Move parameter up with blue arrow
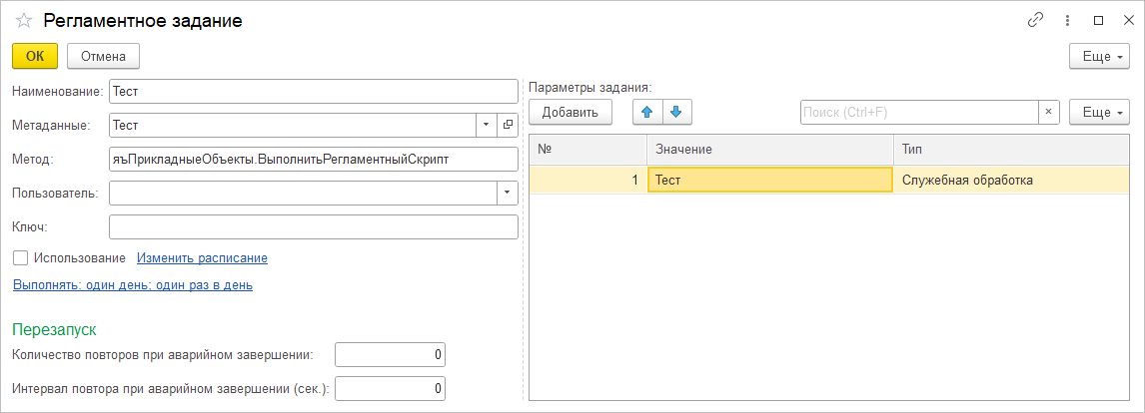This screenshot has width=1145, height=413. point(647,112)
